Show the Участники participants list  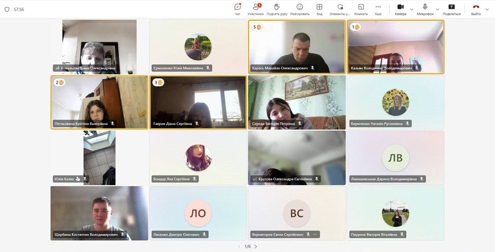click(x=256, y=9)
